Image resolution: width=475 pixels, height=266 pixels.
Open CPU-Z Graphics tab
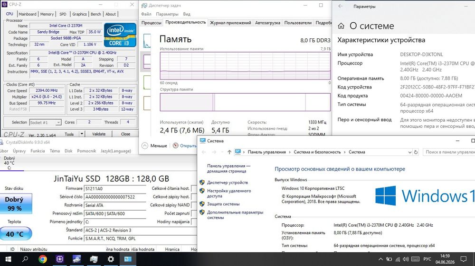[79, 14]
